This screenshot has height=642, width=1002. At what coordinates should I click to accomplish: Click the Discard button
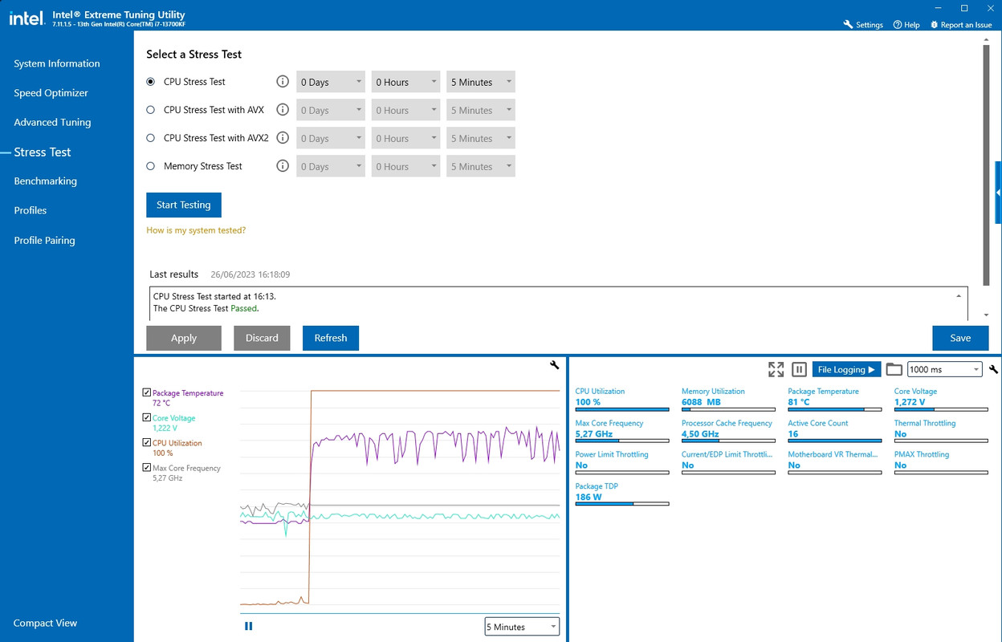262,338
